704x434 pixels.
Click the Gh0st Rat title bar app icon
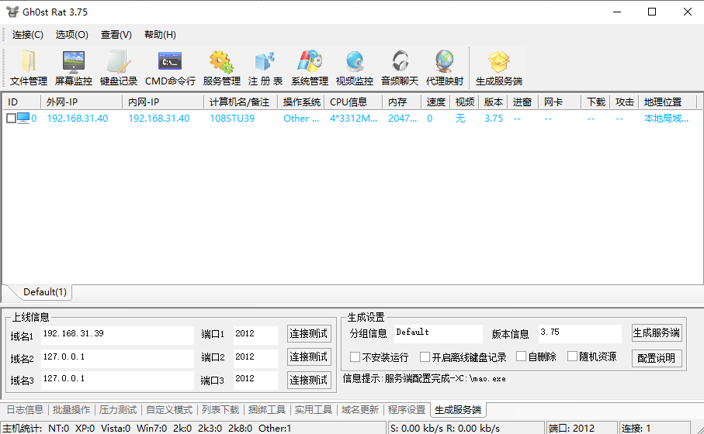tap(12, 12)
